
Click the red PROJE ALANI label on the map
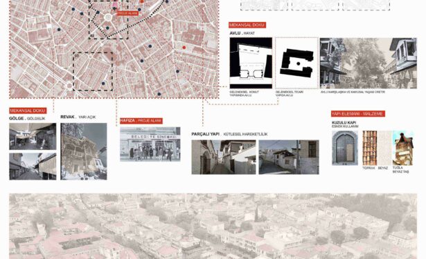[x=127, y=13]
